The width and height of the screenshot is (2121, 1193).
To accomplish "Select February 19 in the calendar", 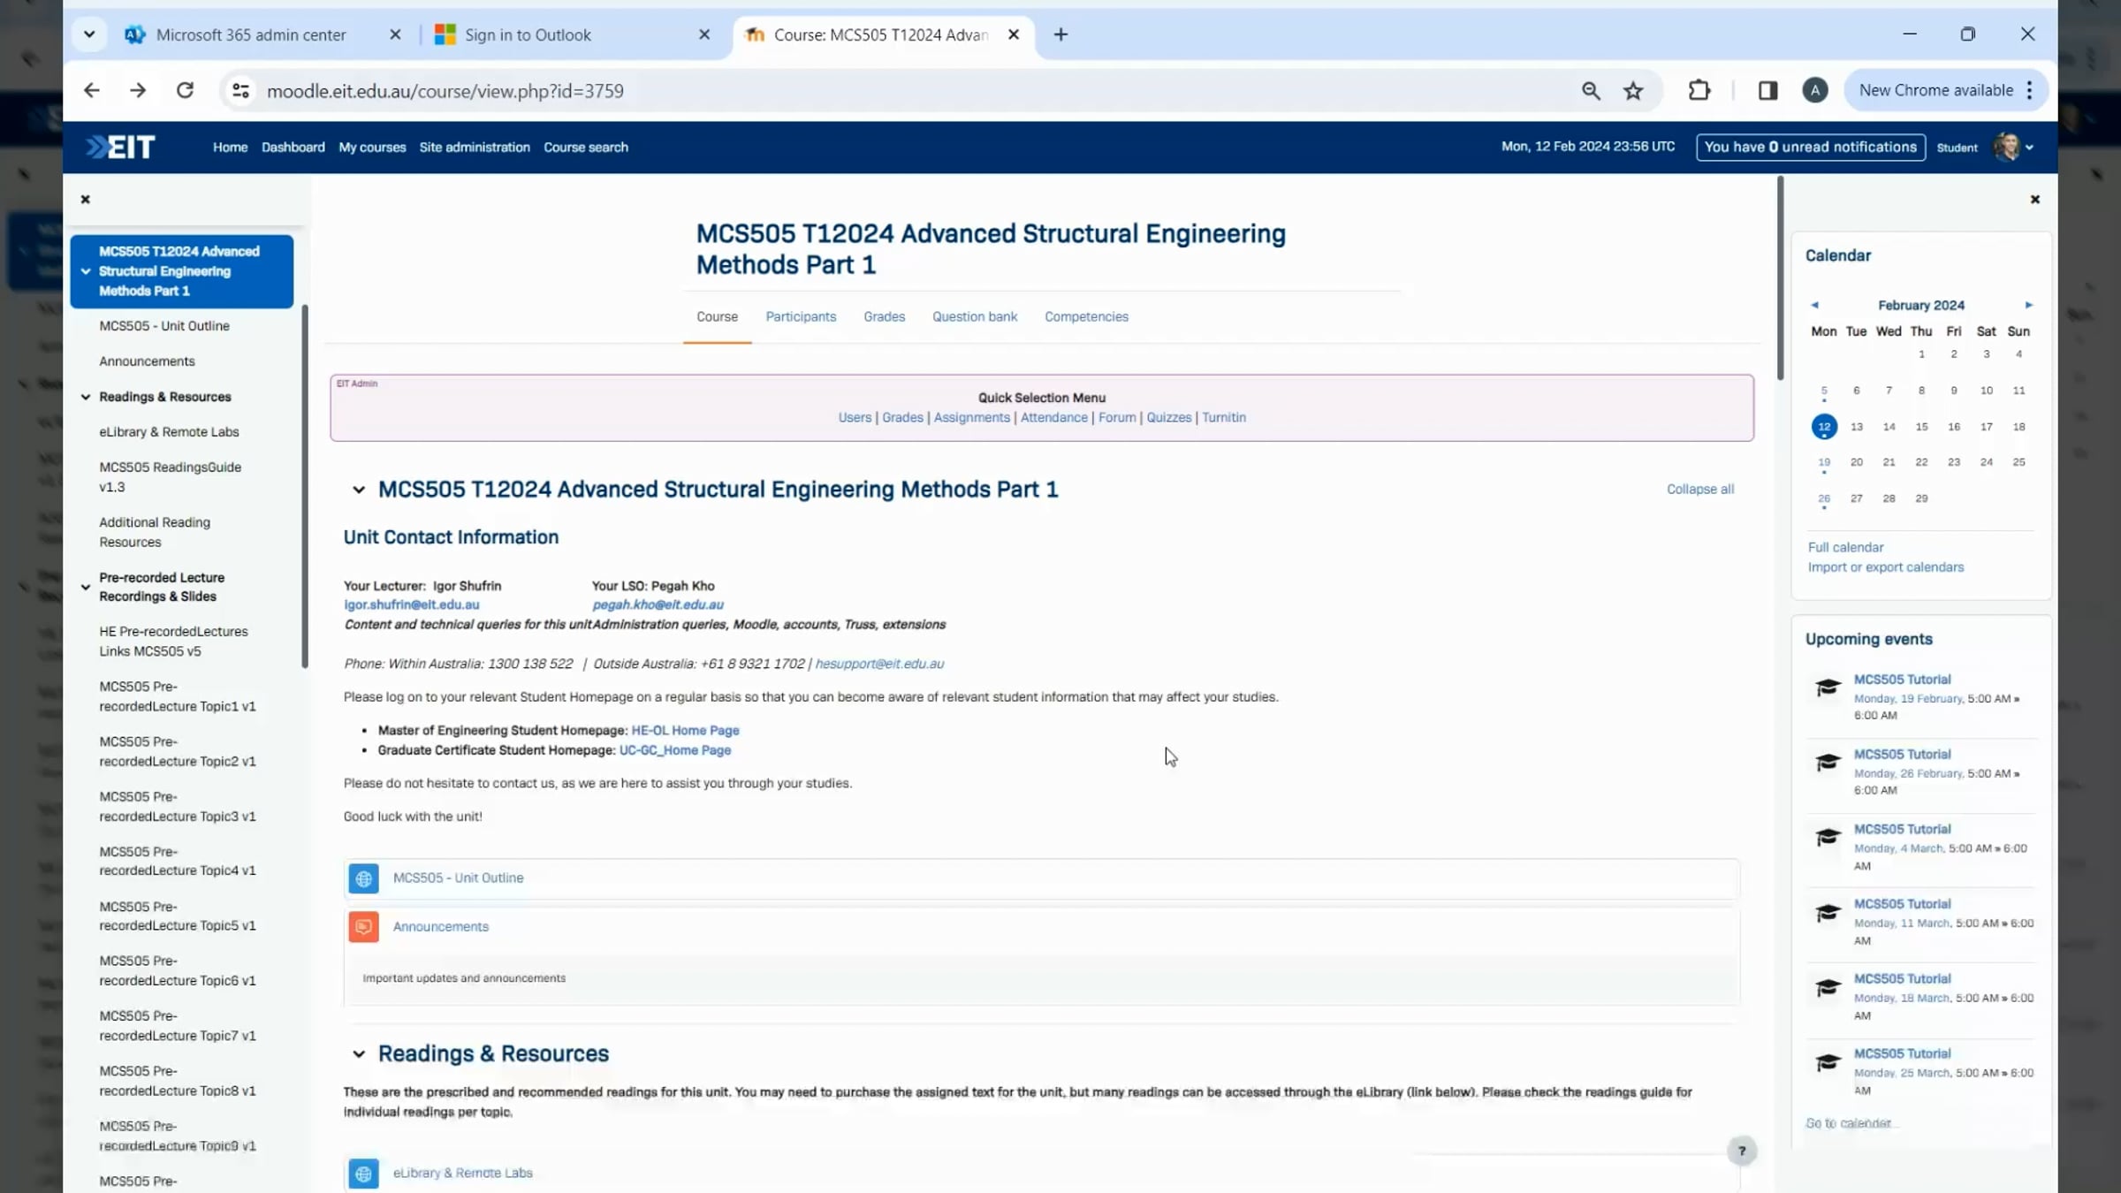I will click(x=1824, y=462).
